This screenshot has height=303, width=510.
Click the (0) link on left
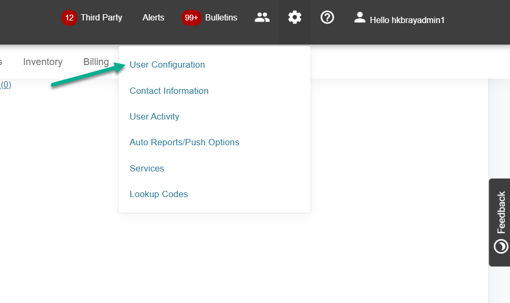(6, 84)
